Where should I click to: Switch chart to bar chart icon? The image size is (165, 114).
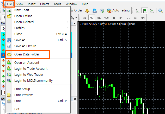[137, 11]
